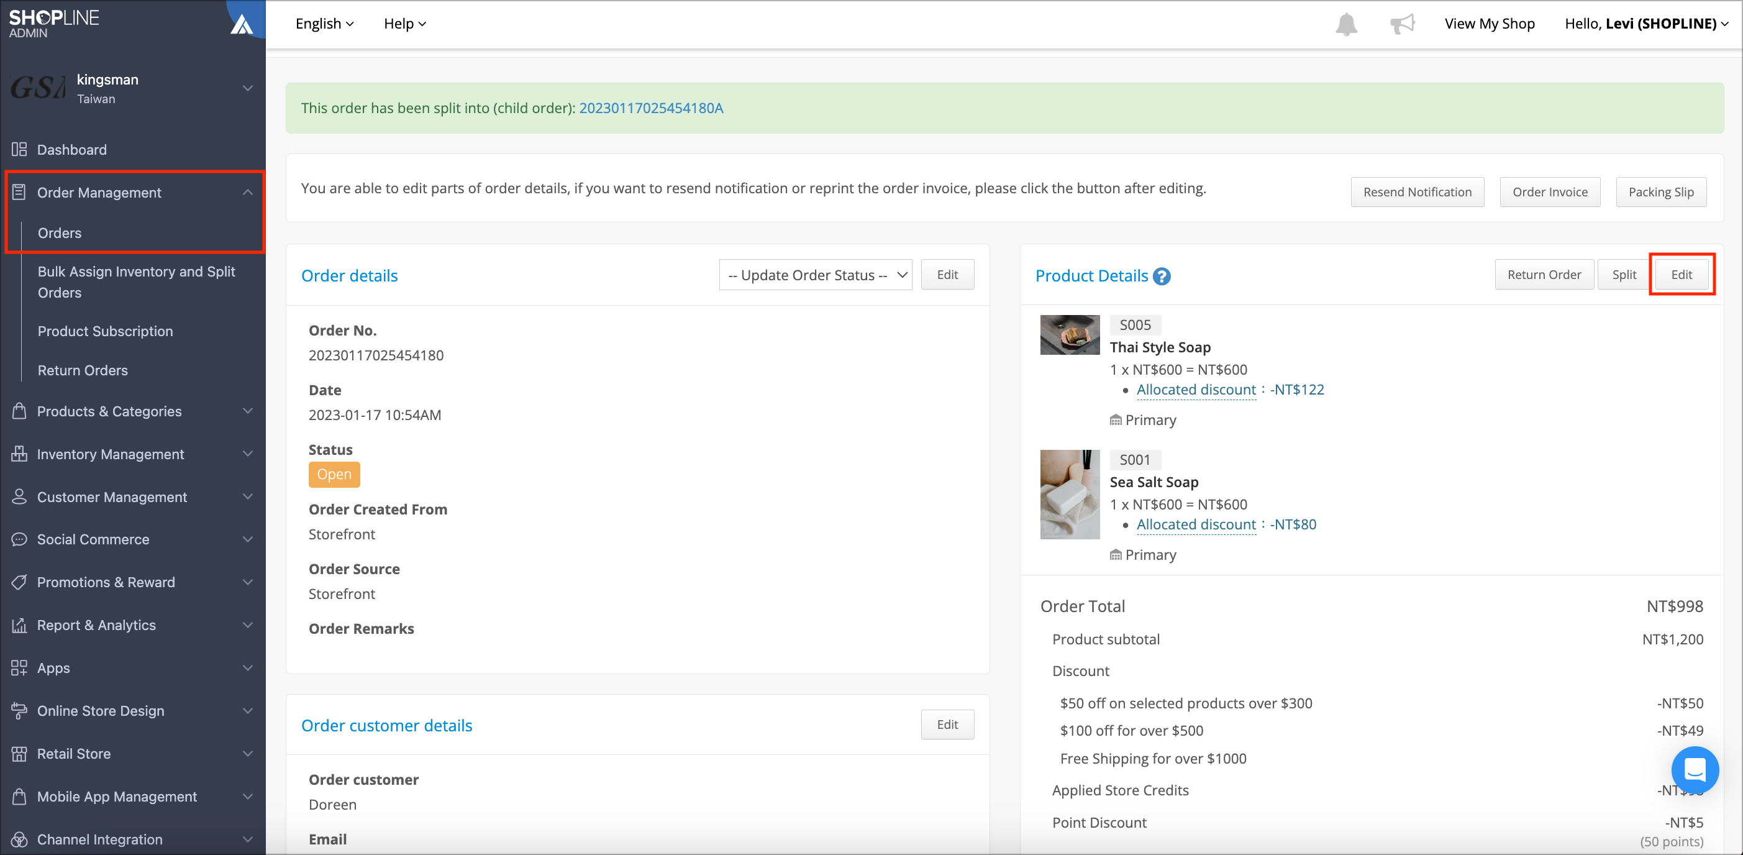Click the SHOPLINE Admin logo
The width and height of the screenshot is (1743, 855).
54,24
